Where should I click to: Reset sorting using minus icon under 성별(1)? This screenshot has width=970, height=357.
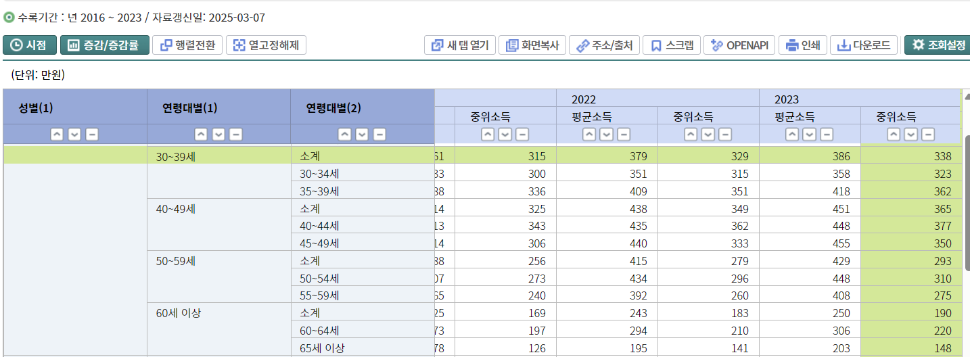pos(92,134)
